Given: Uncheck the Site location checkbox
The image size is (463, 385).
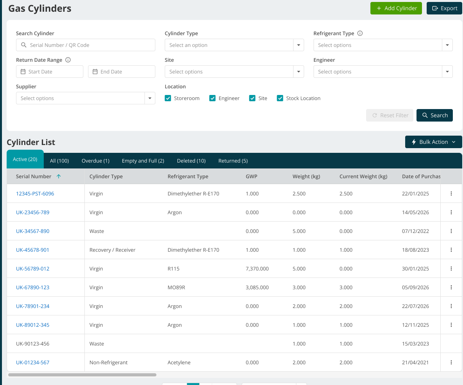Looking at the screenshot, I should click(252, 98).
